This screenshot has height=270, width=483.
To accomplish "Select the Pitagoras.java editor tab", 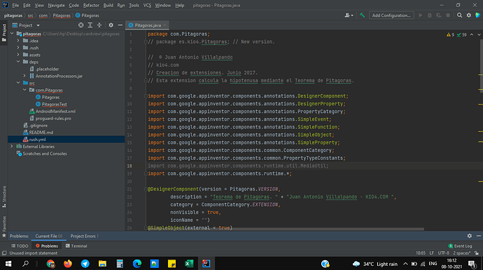I will [x=148, y=25].
